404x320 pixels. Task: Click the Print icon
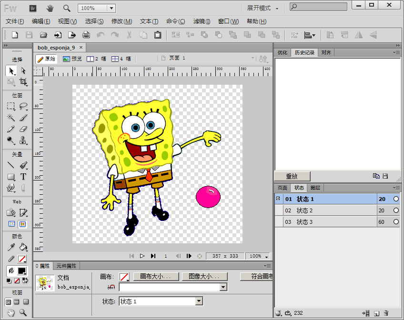86,35
